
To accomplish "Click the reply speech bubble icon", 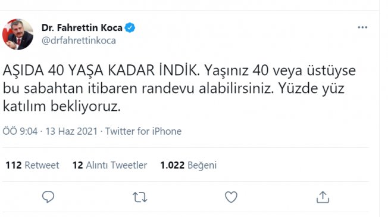I will pyautogui.click(x=48, y=197).
